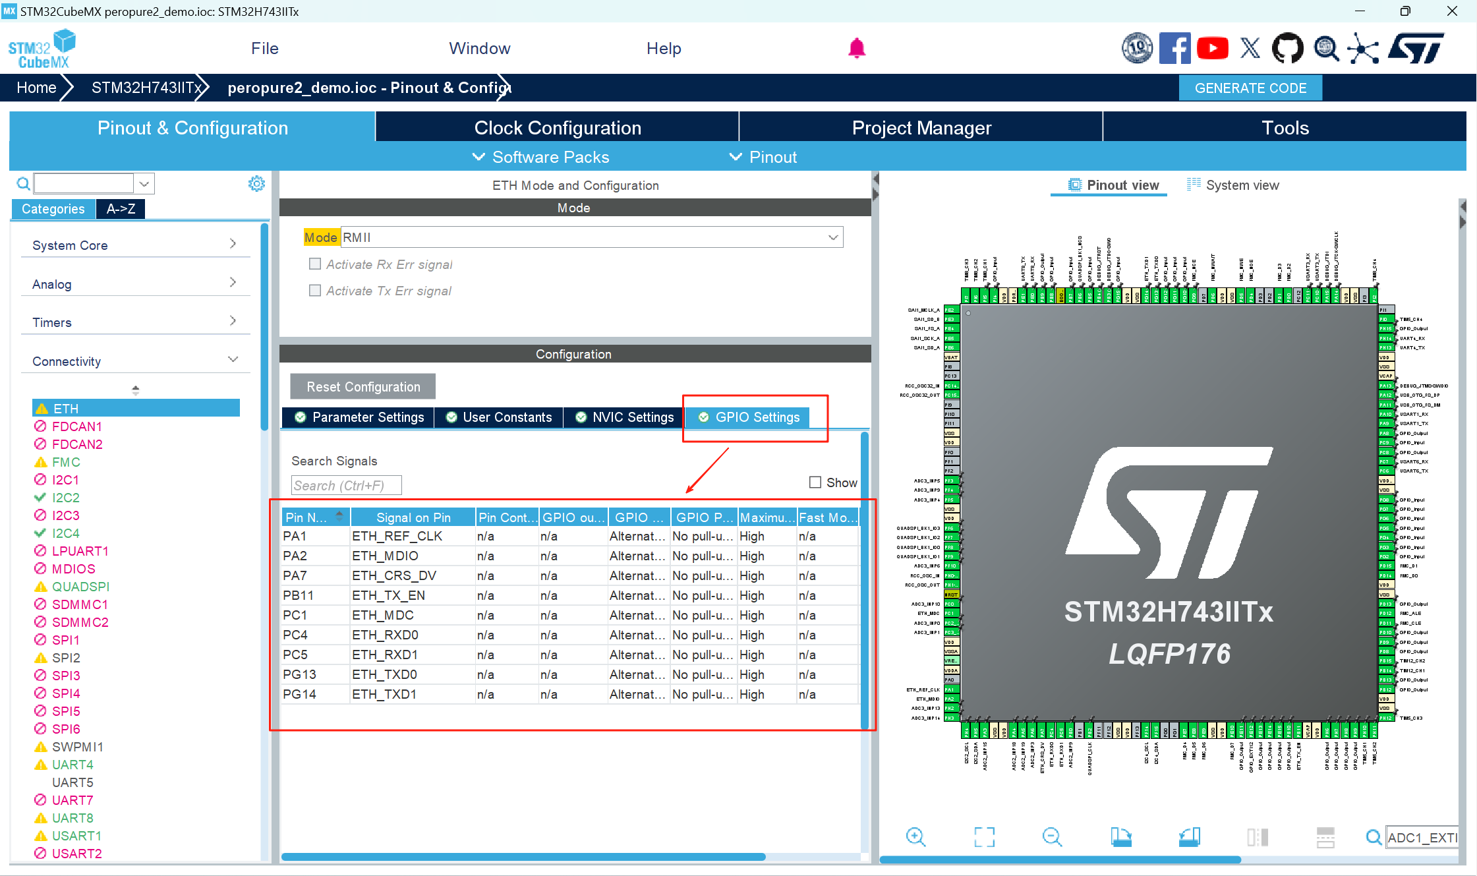Click the GENERATE CODE button
Image resolution: width=1477 pixels, height=876 pixels.
coord(1250,88)
